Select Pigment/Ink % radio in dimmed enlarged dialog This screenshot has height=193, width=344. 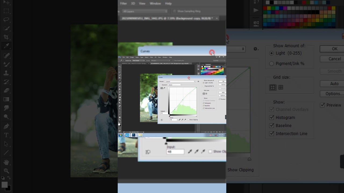[x=271, y=64]
